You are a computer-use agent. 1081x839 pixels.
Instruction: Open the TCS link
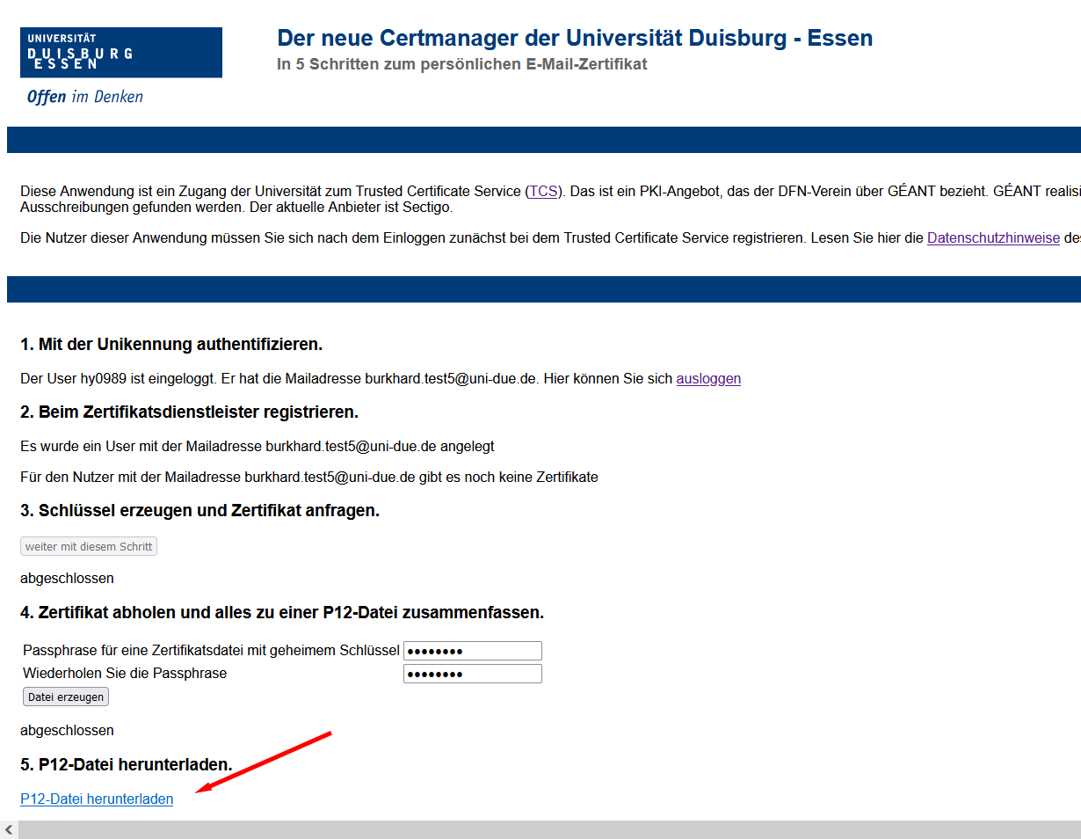tap(543, 191)
